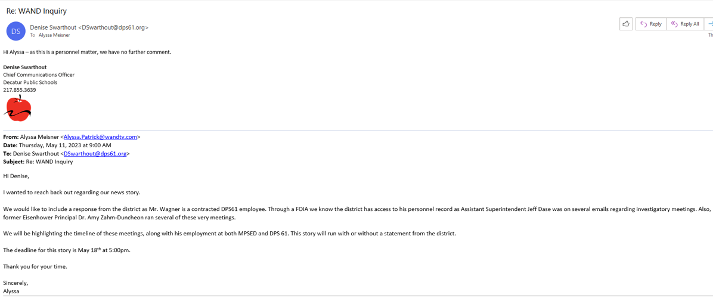This screenshot has height=298, width=713.
Task: Click the 'Re: WAND Inquiry' title
Action: (36, 11)
